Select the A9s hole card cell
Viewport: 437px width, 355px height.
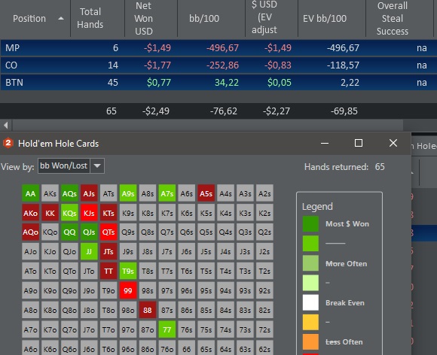tap(128, 193)
